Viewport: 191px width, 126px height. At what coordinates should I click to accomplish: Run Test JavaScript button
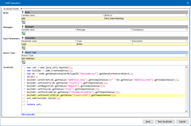point(164,122)
